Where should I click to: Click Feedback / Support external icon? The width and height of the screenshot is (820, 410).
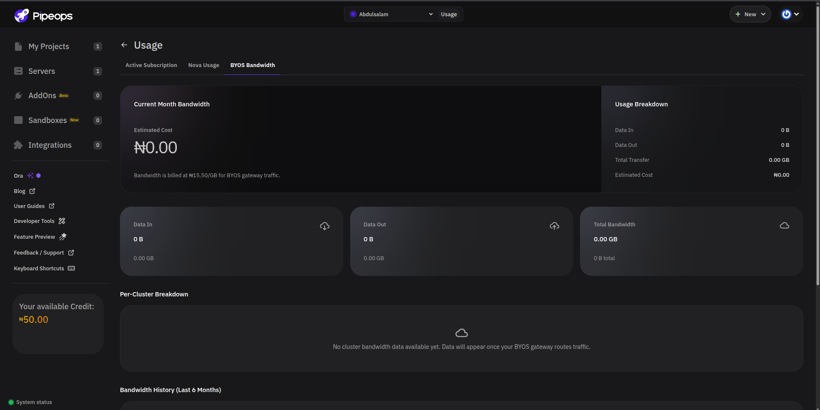point(71,252)
